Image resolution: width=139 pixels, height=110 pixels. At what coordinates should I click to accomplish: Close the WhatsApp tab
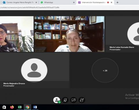[x=74, y=3]
